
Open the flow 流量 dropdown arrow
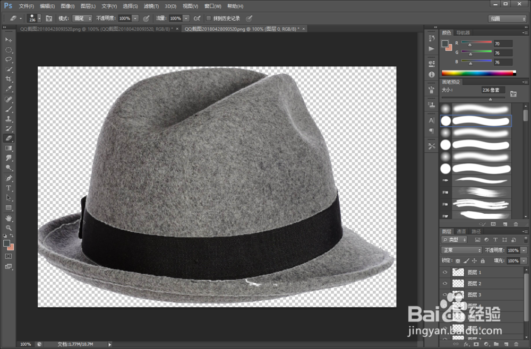(x=186, y=18)
